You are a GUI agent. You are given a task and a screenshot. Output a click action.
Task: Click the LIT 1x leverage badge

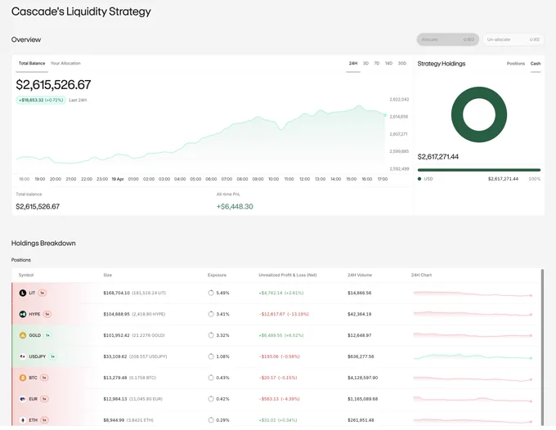click(x=43, y=293)
